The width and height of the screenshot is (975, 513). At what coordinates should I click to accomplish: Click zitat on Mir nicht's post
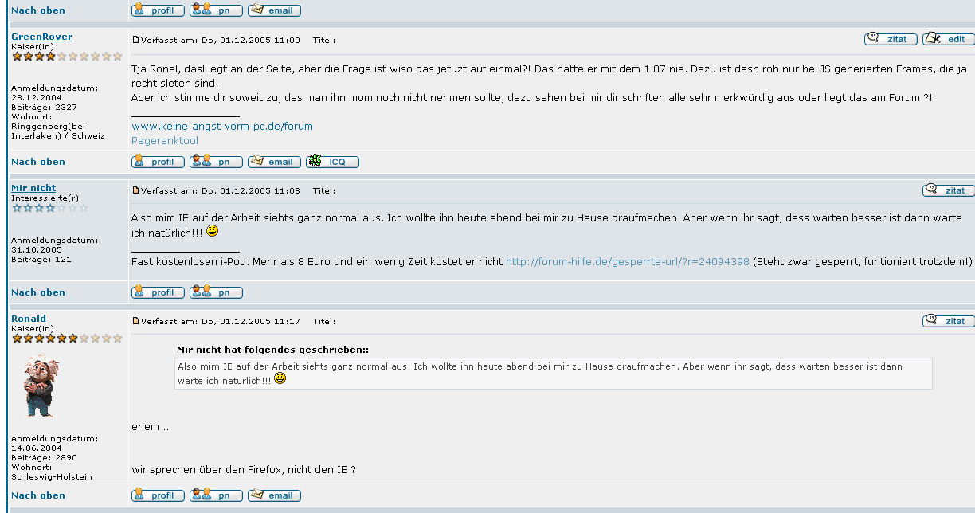(x=948, y=190)
